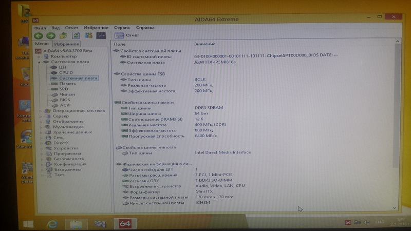Image resolution: width=411 pixels, height=231 pixels.
Task: Click the scrollbar down arrow
Action: pos(395,208)
